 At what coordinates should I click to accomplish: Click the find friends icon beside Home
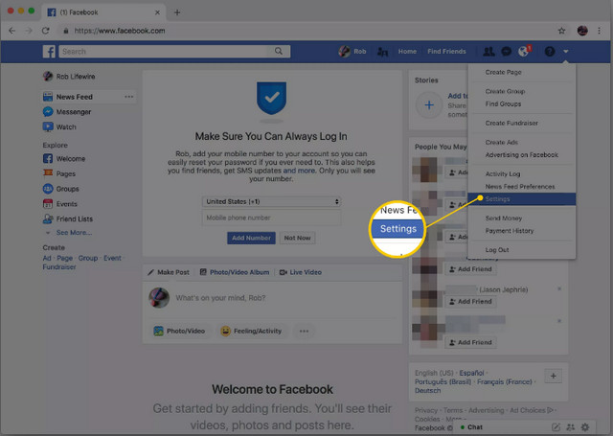pos(382,52)
